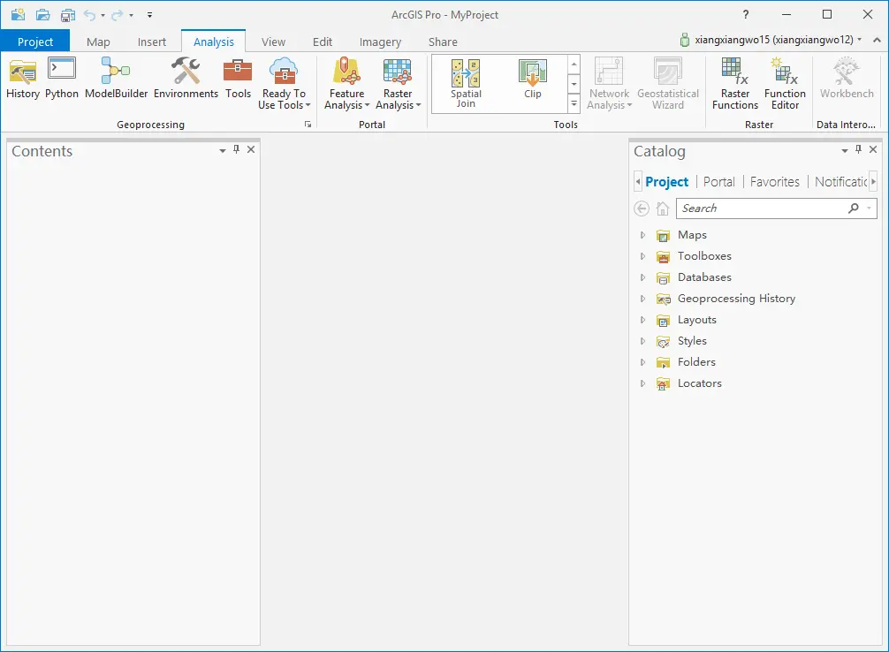Go to Catalog home

coord(662,208)
